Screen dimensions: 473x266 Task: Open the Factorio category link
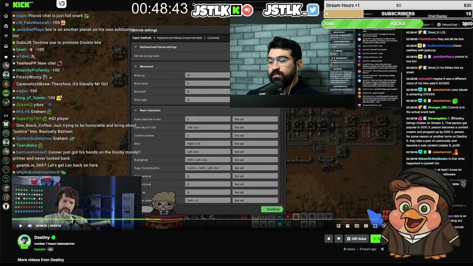40,249
